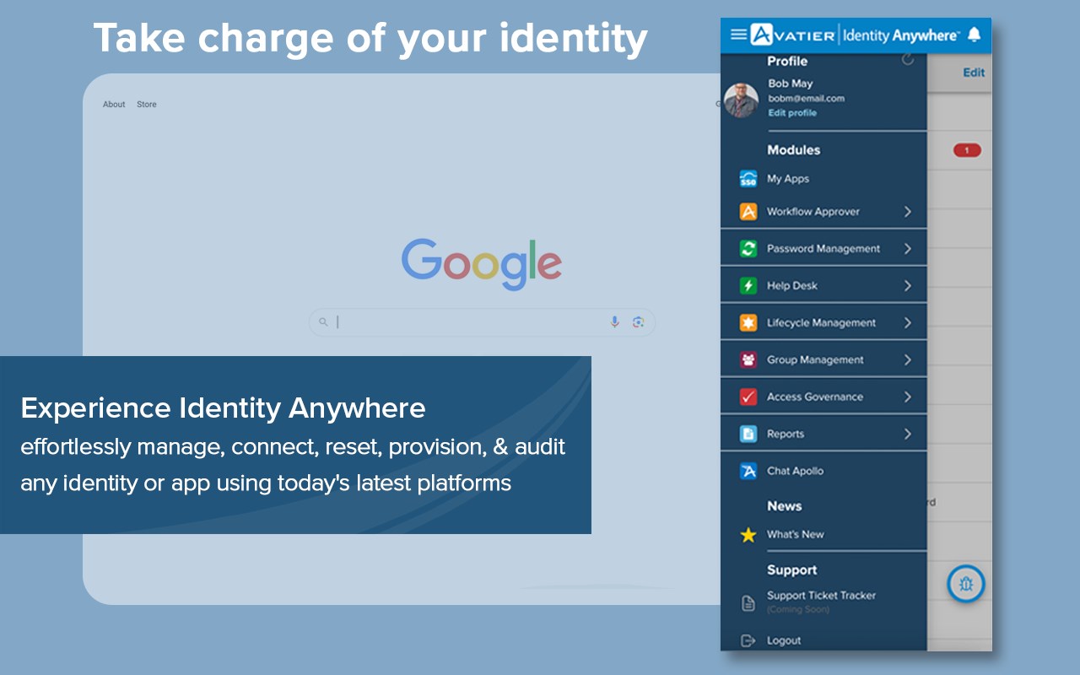
Task: Open the hamburger menu in Avatier header
Action: pyautogui.click(x=738, y=35)
